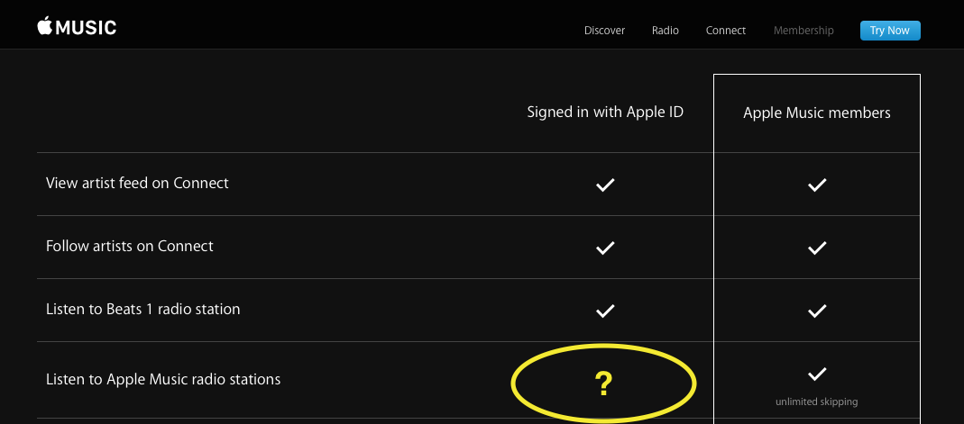Viewport: 964px width, 424px height.
Task: Click the Follow artists members checkmark
Action: [x=816, y=248]
